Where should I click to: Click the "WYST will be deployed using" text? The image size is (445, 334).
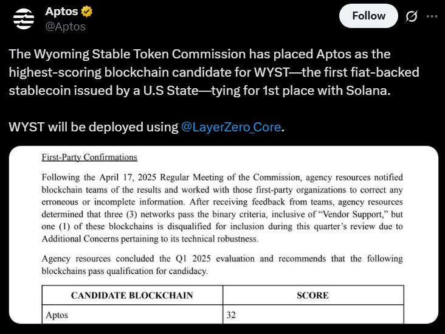click(x=94, y=127)
